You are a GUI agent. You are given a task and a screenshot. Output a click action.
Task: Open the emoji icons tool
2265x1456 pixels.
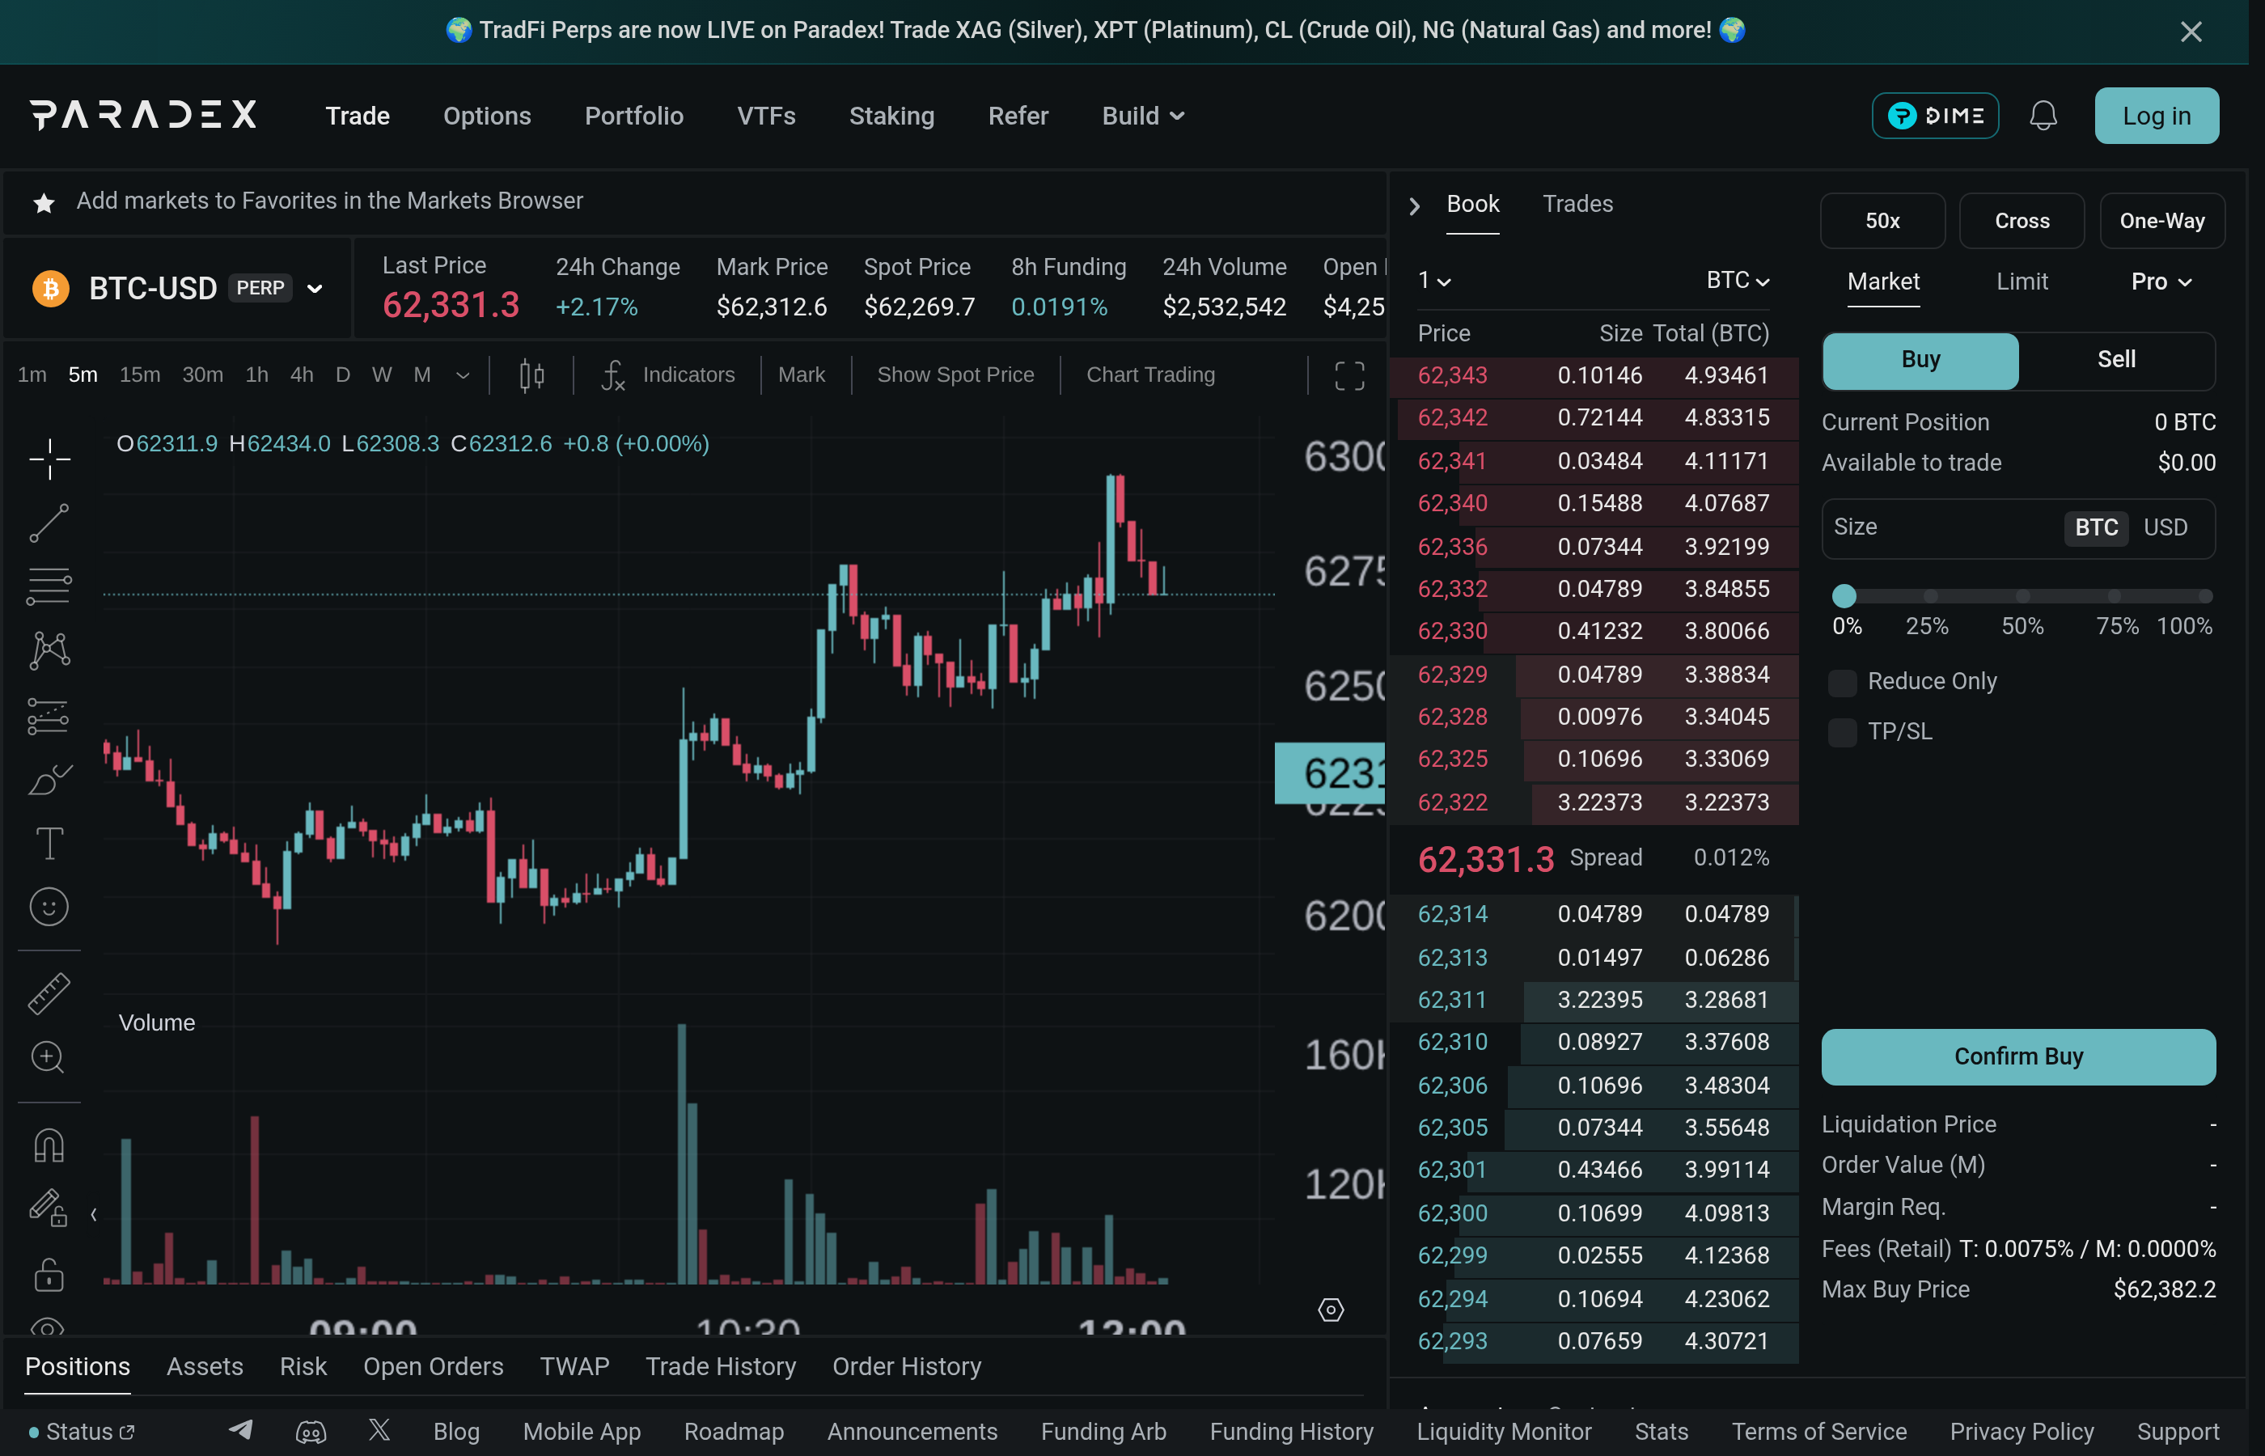[x=49, y=907]
